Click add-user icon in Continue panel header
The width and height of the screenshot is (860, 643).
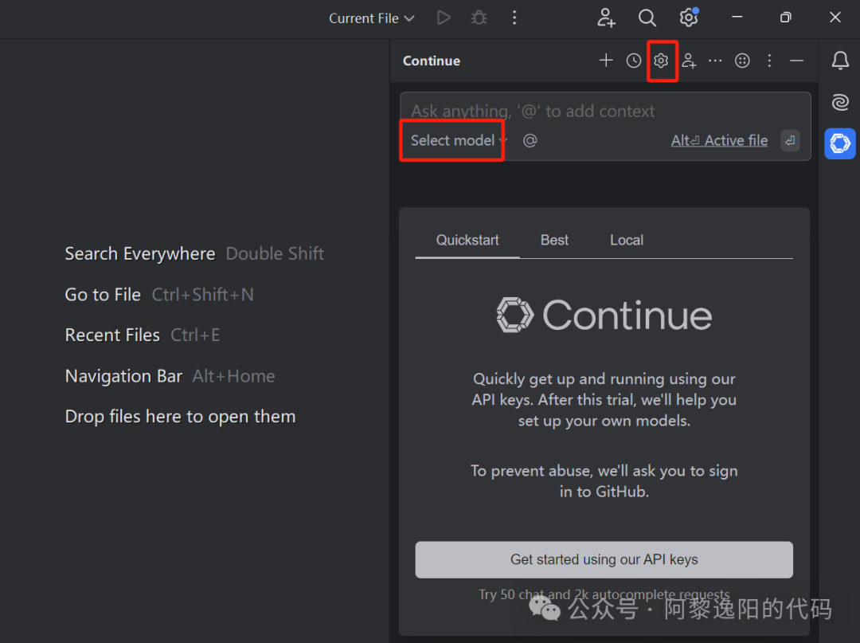tap(689, 61)
